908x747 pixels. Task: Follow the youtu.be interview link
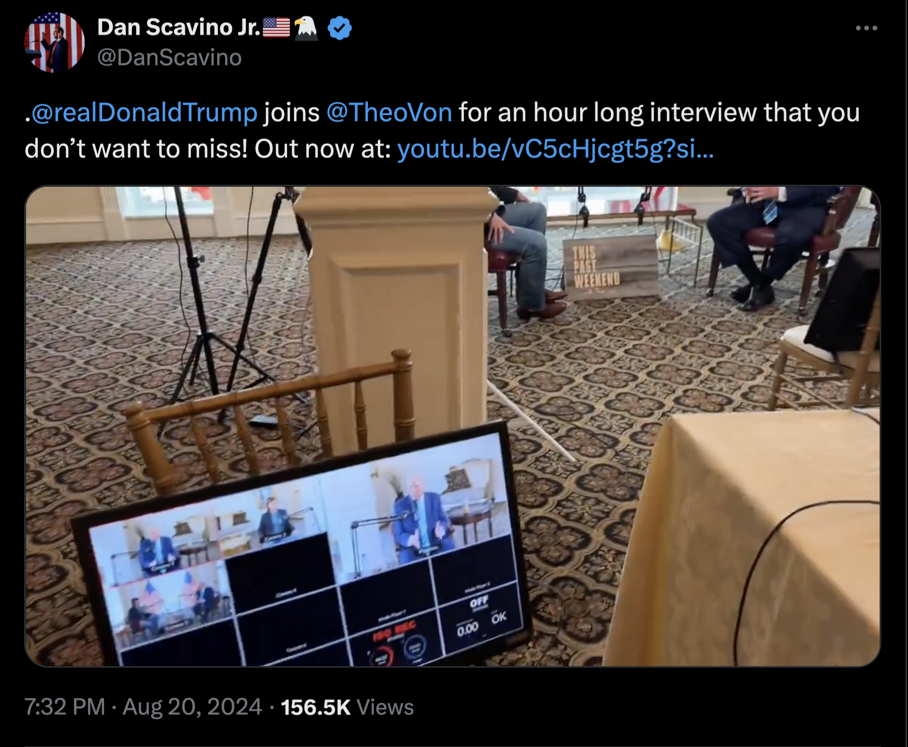[x=556, y=149]
